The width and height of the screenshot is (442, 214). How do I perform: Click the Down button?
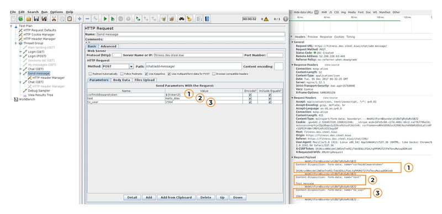pos(238,197)
